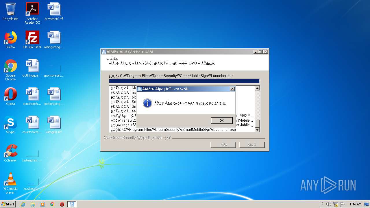370x208 pixels.
Task: Click the greyed rightmost installer button
Action: [252, 145]
